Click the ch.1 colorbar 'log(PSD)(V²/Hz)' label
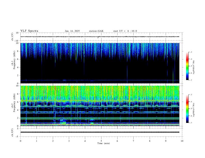This screenshot has height=158, width=205. tap(194, 67)
